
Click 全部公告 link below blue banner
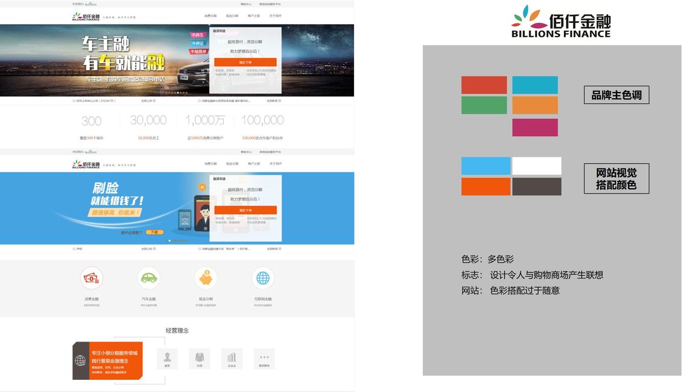[x=148, y=249]
